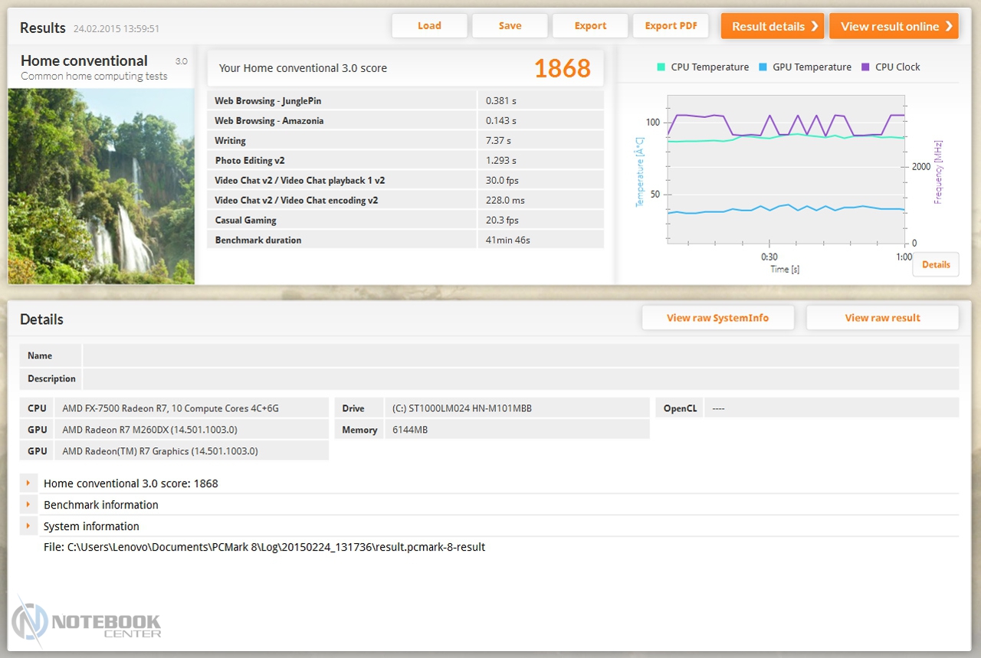The image size is (981, 658).
Task: Select the Web Browsing - JunglePin row
Action: (x=405, y=100)
